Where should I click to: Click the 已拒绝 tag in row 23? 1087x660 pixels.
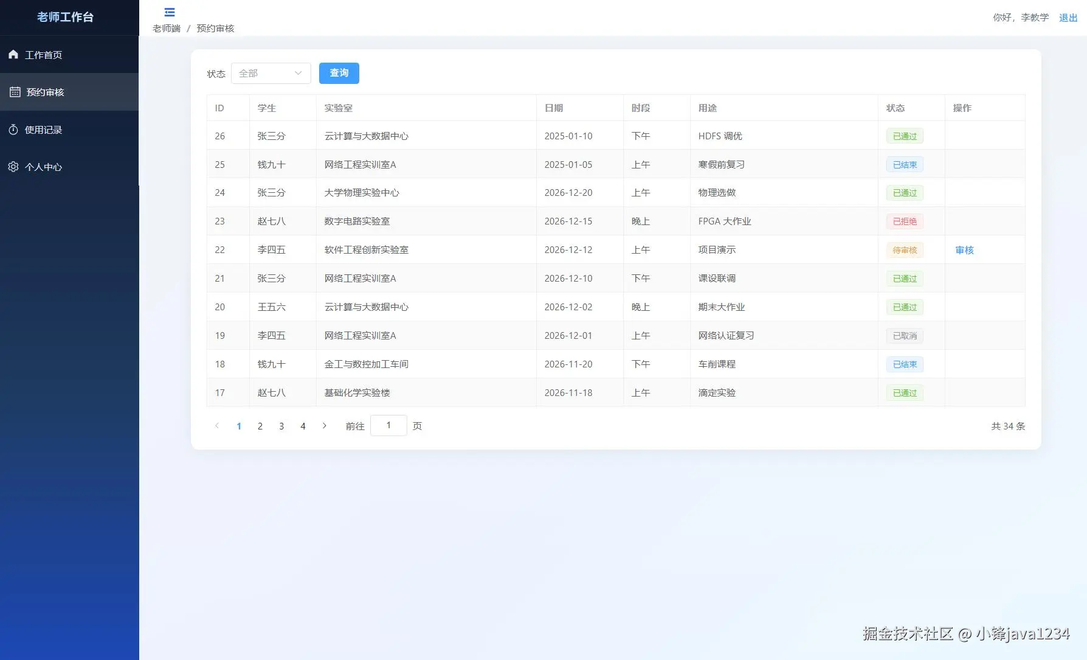(905, 221)
